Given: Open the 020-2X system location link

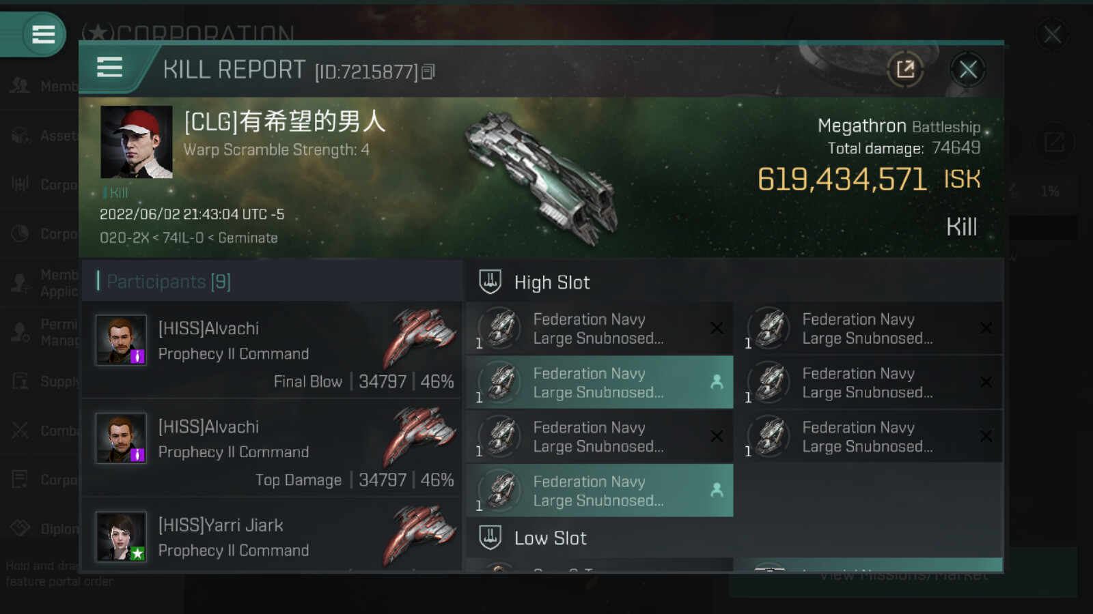Looking at the screenshot, I should (124, 238).
